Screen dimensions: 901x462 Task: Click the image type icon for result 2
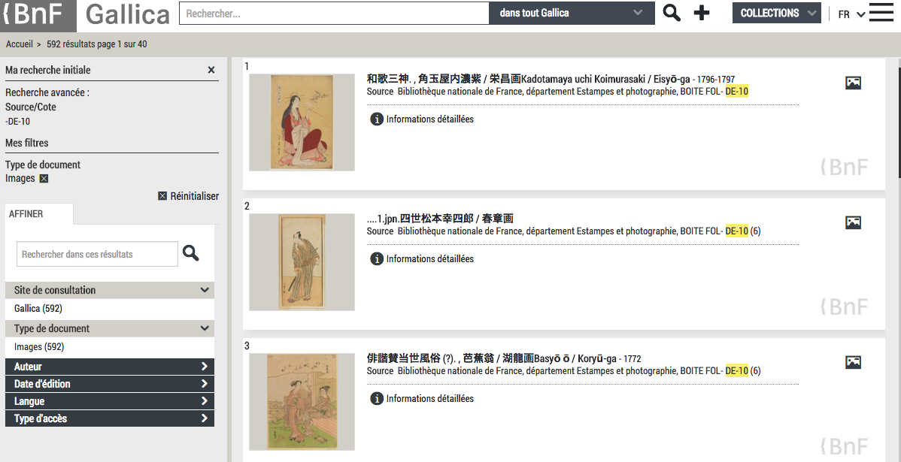pos(854,222)
